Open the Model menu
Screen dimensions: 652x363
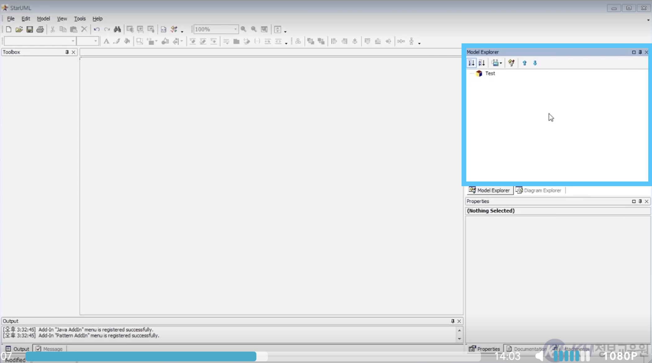click(x=43, y=19)
